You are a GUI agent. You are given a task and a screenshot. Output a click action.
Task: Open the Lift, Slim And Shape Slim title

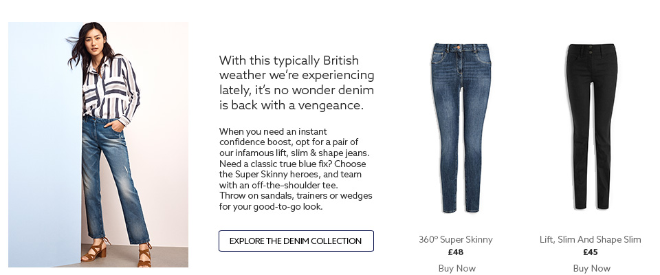pos(591,240)
